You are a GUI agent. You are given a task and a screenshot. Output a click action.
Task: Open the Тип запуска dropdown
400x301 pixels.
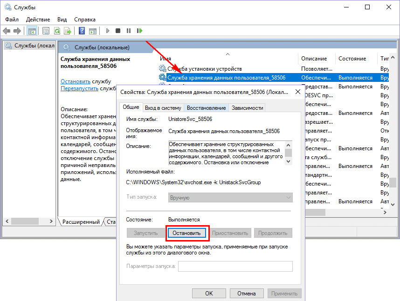pyautogui.click(x=230, y=197)
